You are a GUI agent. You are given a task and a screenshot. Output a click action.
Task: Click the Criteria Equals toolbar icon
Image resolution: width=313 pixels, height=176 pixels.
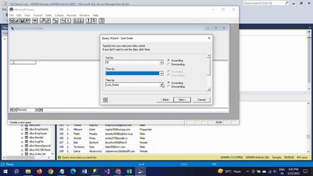tap(63, 21)
